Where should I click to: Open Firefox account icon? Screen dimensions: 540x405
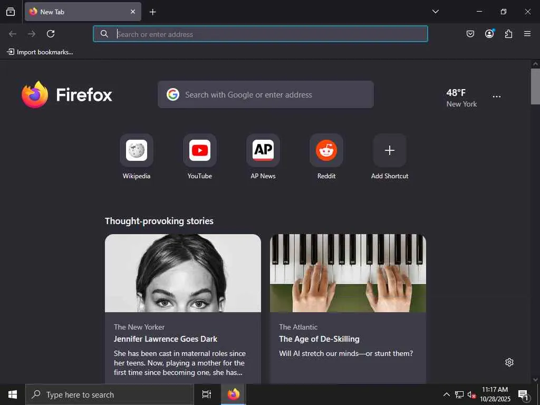click(489, 34)
